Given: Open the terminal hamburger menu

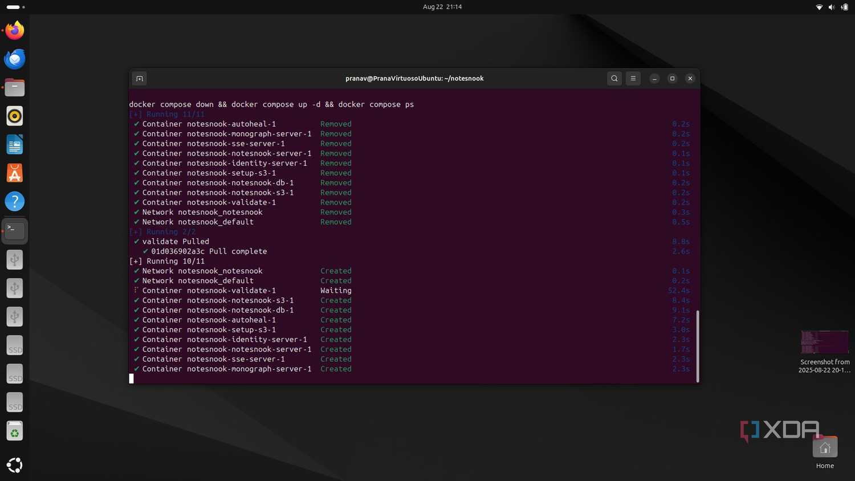Looking at the screenshot, I should [x=633, y=79].
